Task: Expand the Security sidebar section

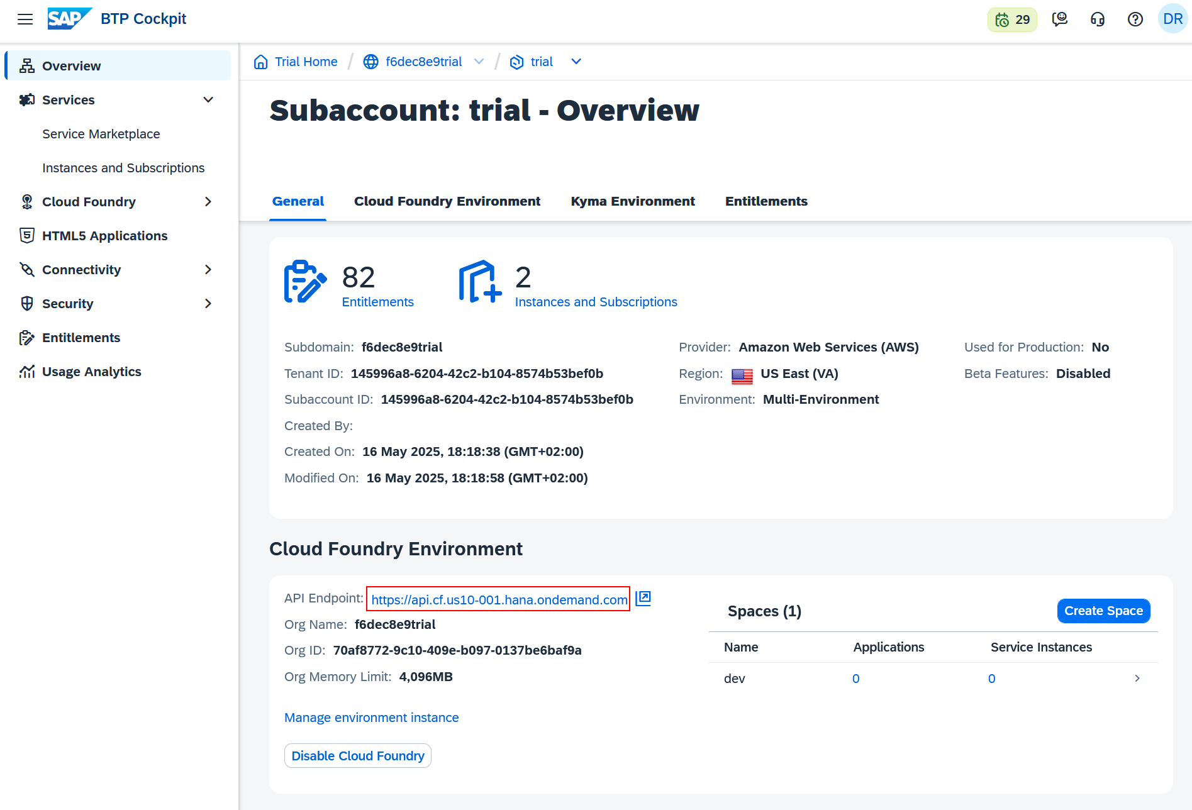Action: click(x=208, y=304)
